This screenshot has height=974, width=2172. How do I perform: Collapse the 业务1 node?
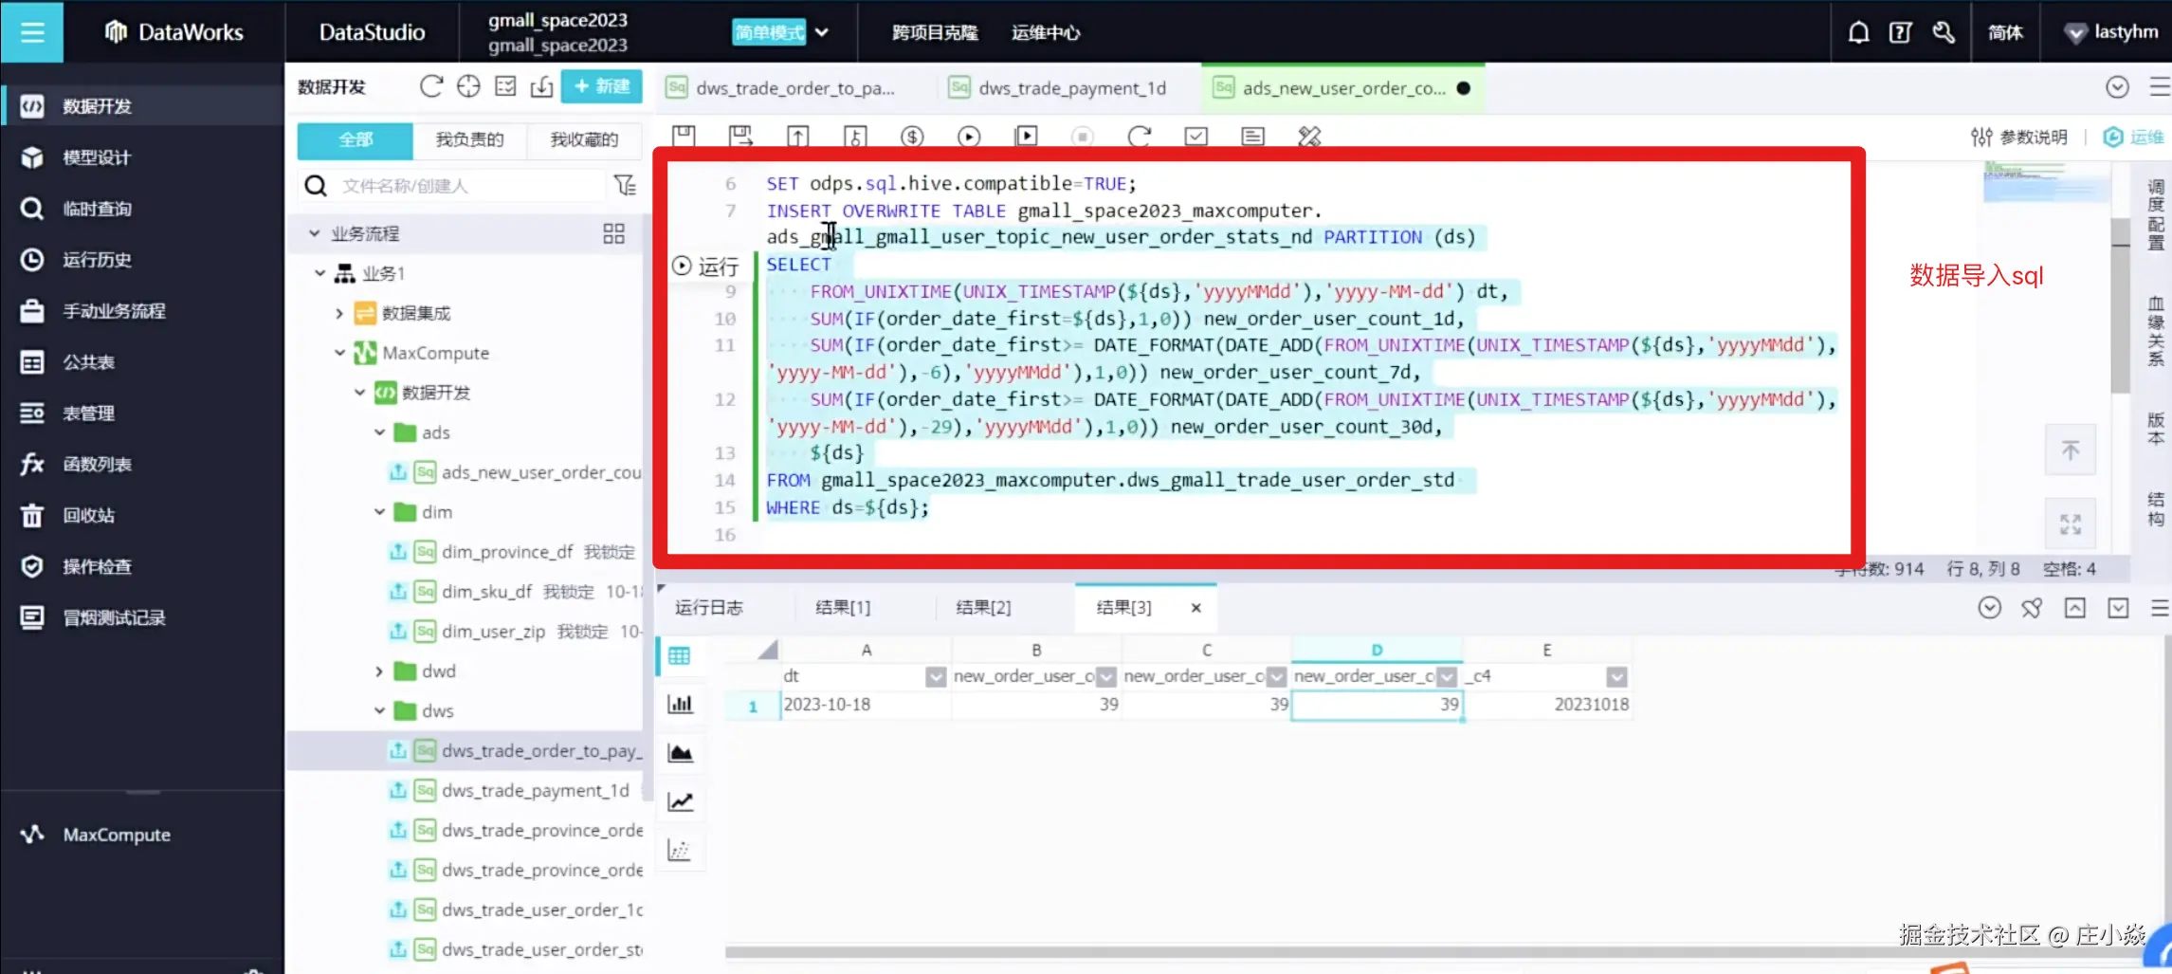320,273
